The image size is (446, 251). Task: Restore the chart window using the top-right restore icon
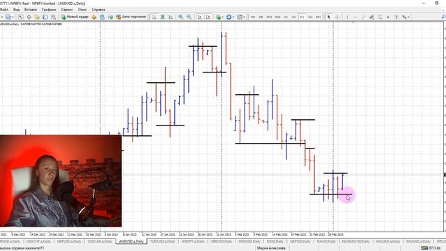[x=437, y=3]
